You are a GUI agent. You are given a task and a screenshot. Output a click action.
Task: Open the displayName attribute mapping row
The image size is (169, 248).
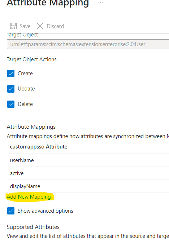88,186
